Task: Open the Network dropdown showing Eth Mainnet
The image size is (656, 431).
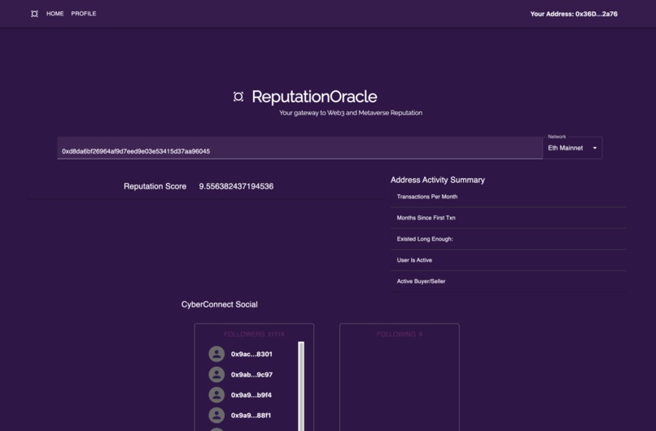Action: [572, 148]
